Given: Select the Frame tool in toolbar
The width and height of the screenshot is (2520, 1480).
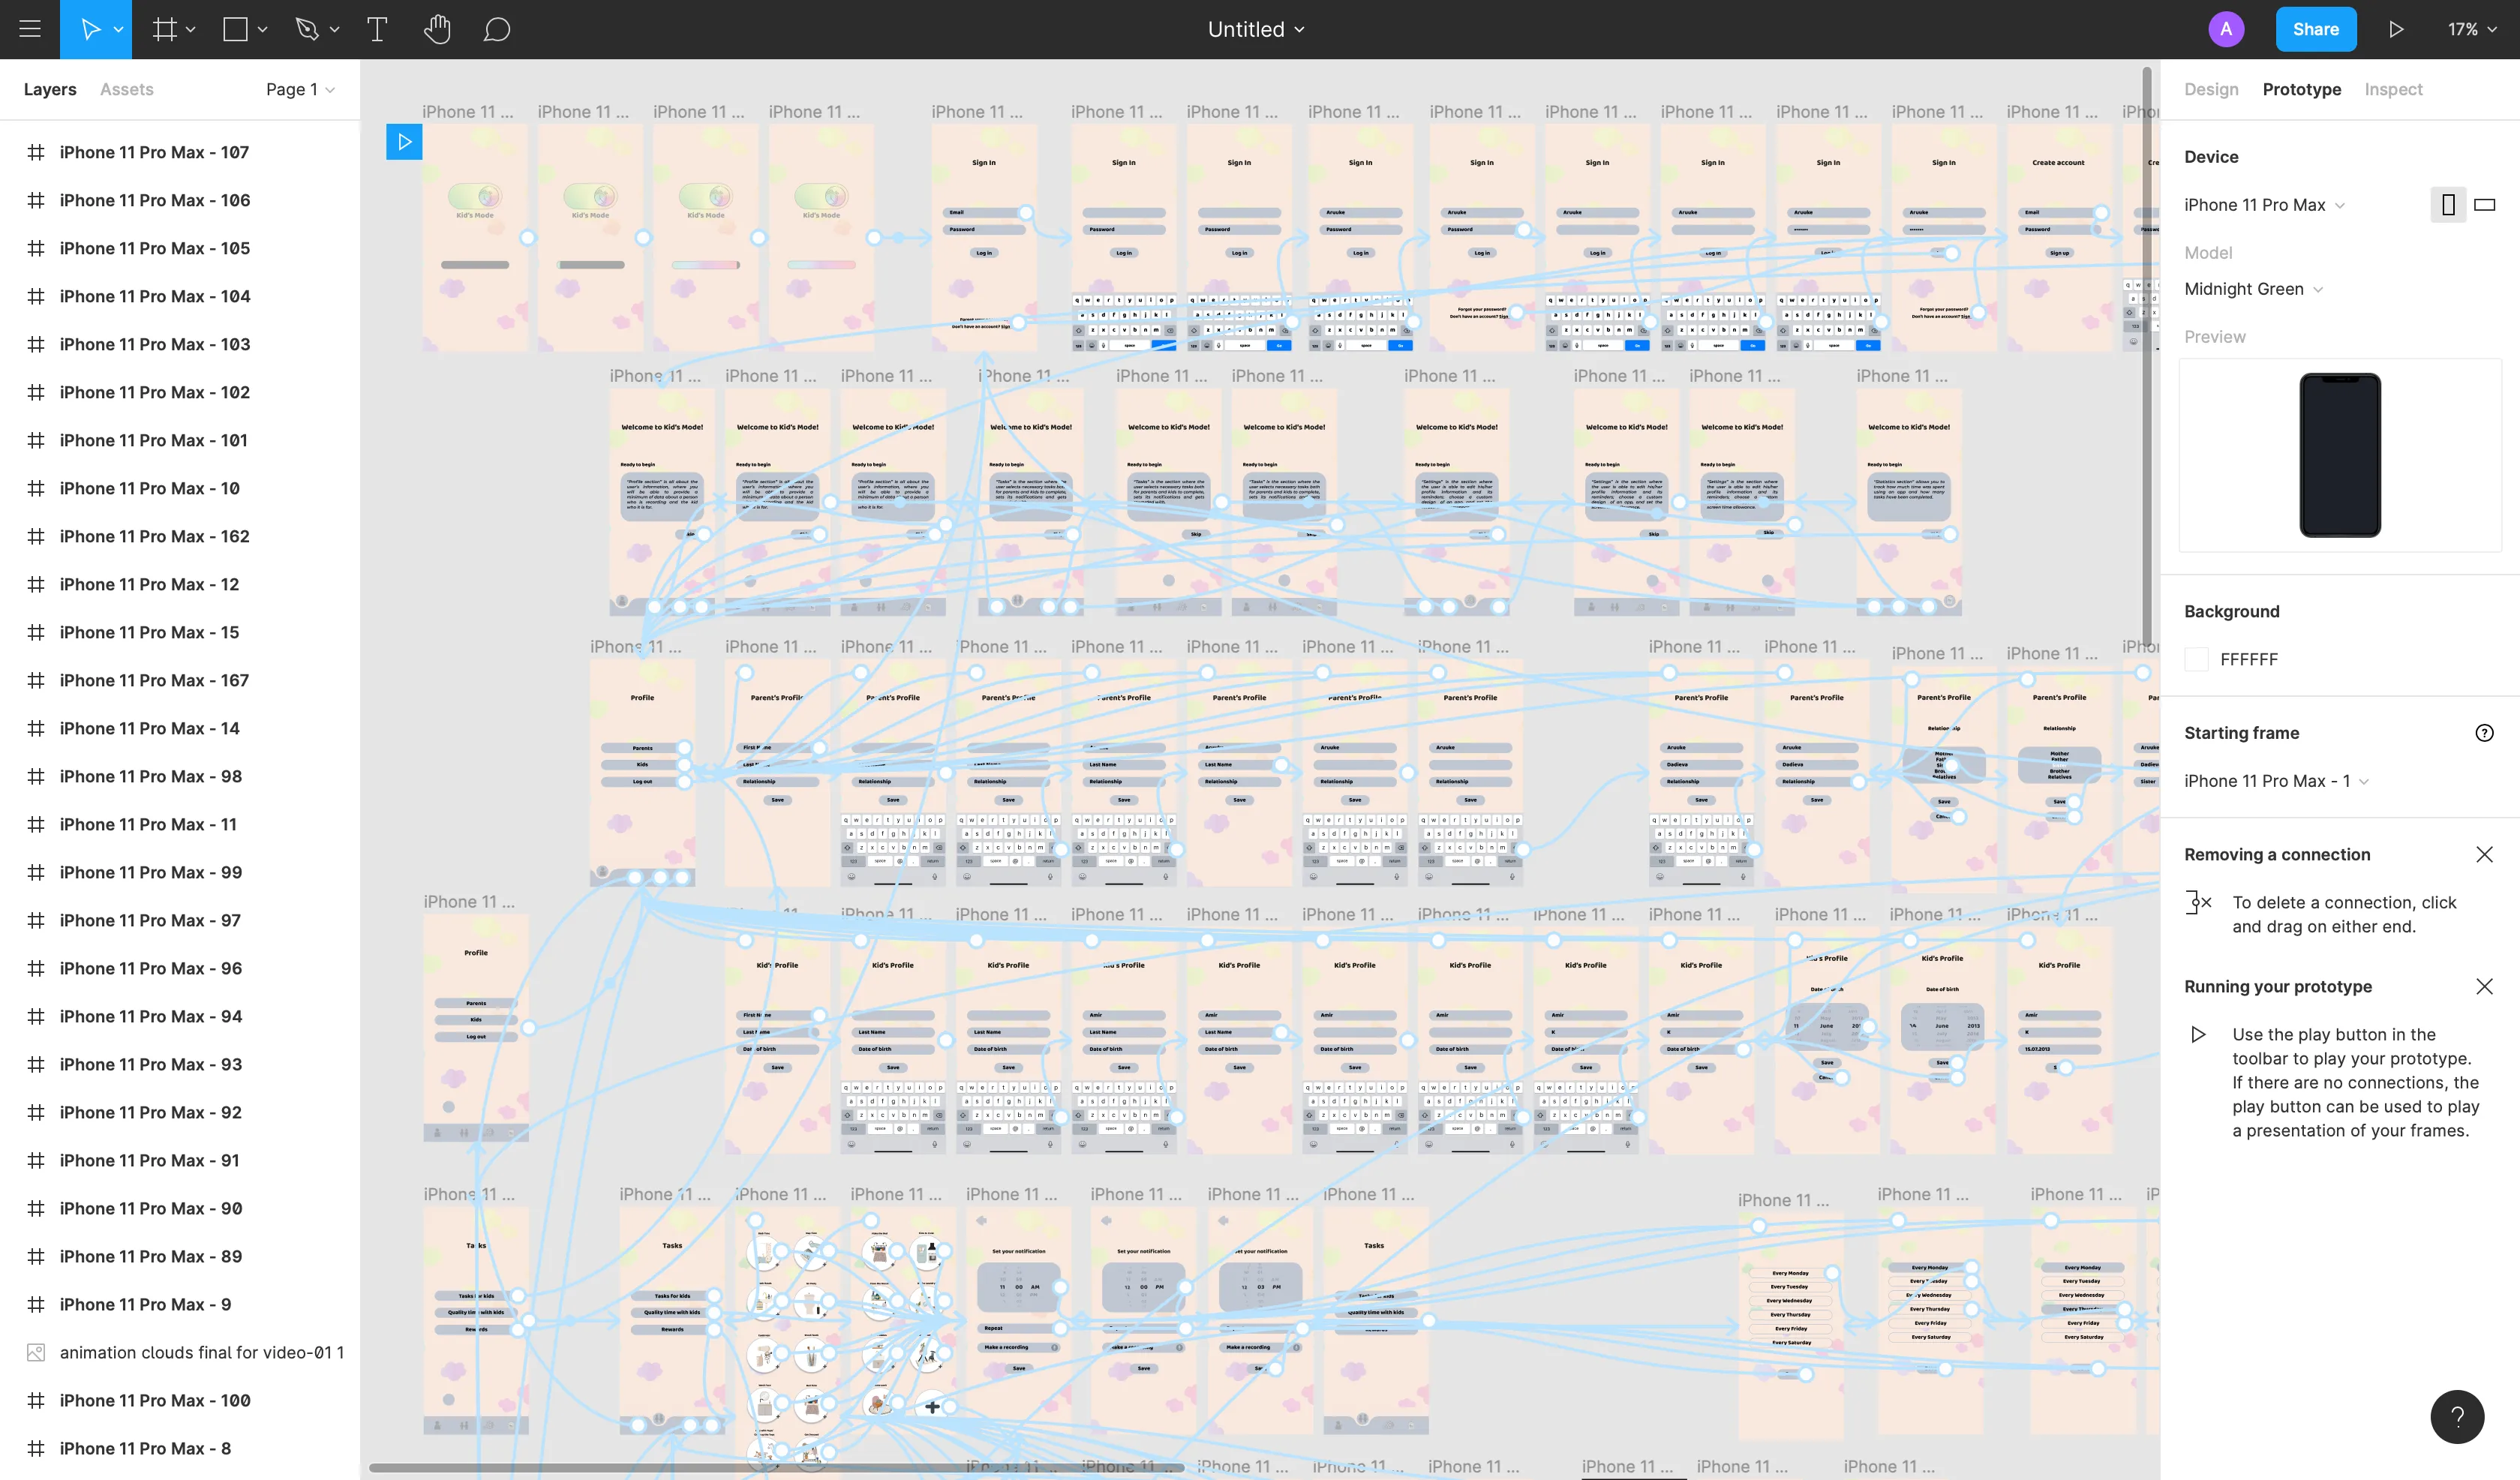Looking at the screenshot, I should tap(166, 30).
